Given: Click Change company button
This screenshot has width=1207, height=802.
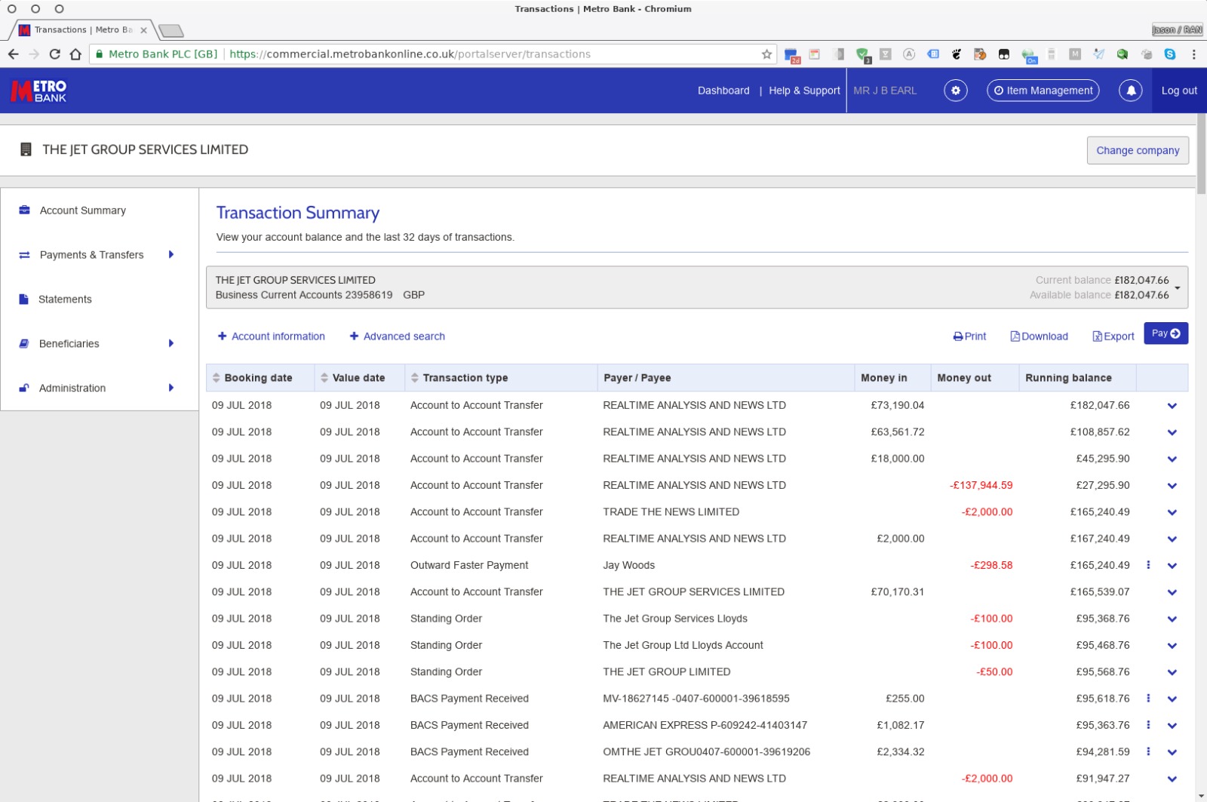Looking at the screenshot, I should pyautogui.click(x=1138, y=150).
